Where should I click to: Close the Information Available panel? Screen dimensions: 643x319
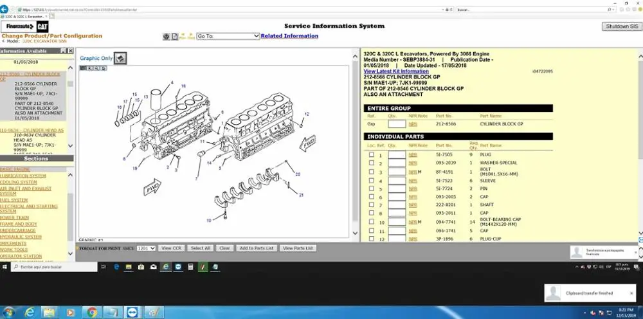tap(71, 51)
